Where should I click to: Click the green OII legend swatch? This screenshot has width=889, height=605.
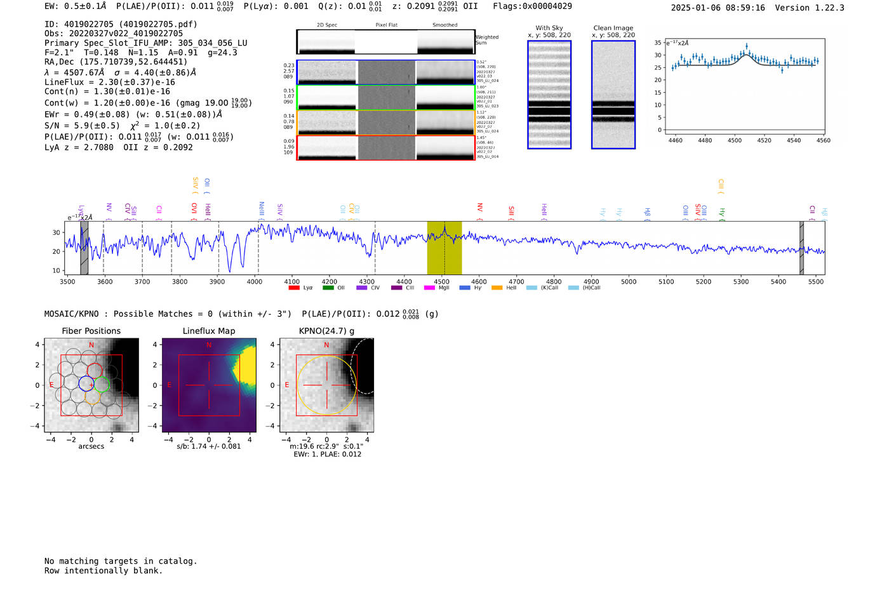click(x=328, y=288)
